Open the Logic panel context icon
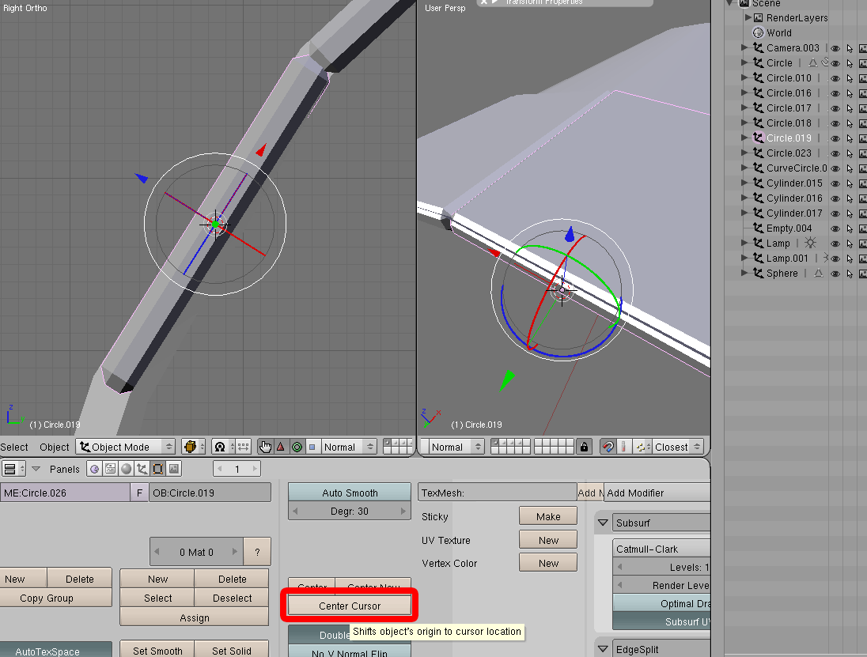This screenshot has height=657, width=867. 95,469
